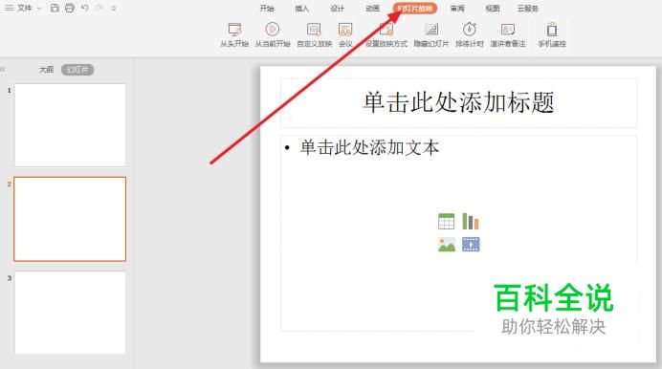Click the text placeholder 单击此处添加文本

(x=369, y=147)
